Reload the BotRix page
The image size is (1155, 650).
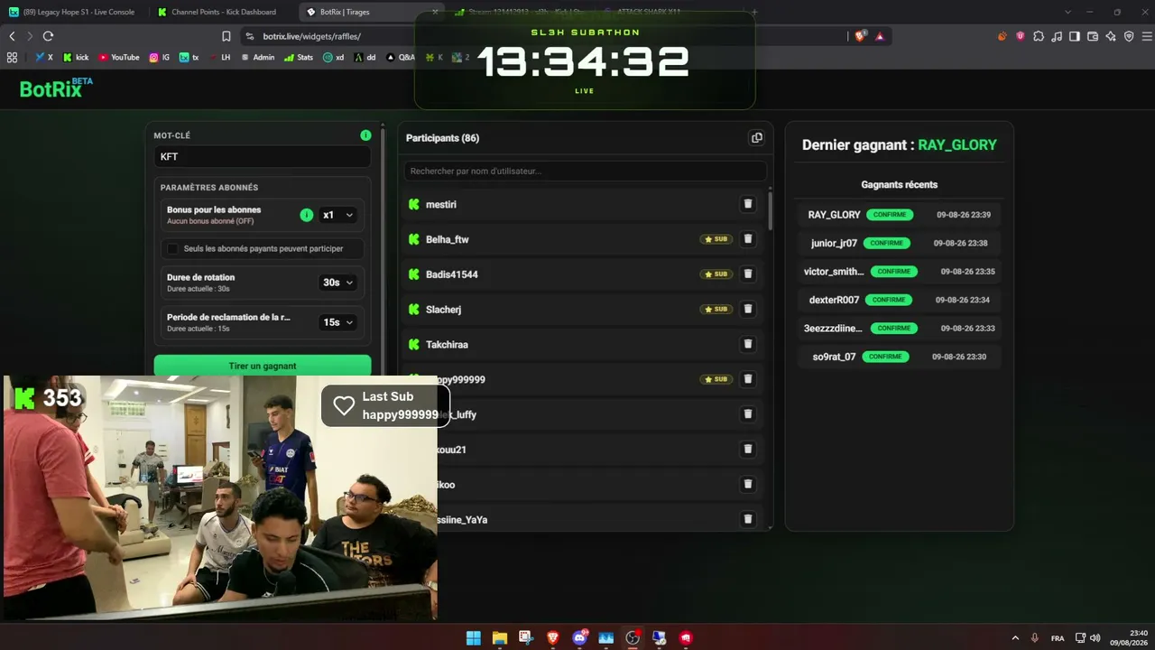tap(48, 36)
